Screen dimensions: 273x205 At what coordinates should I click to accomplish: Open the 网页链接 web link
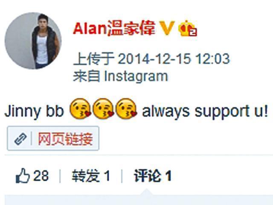[x=65, y=139]
